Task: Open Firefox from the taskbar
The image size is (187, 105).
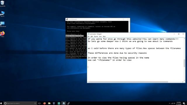Action: point(44,103)
